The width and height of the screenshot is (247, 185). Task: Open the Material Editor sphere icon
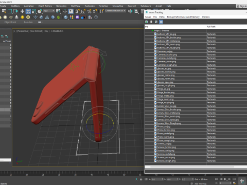click(x=66, y=17)
